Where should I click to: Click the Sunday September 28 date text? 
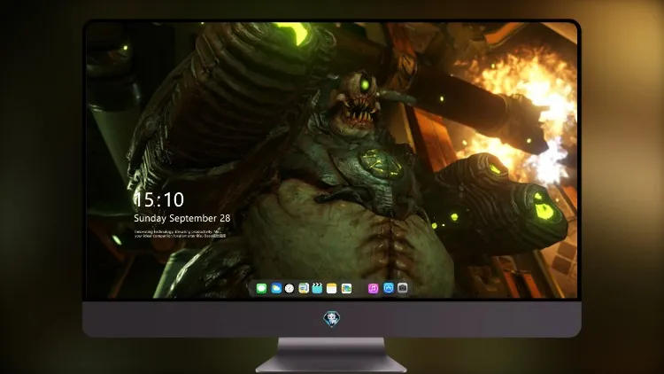[182, 218]
